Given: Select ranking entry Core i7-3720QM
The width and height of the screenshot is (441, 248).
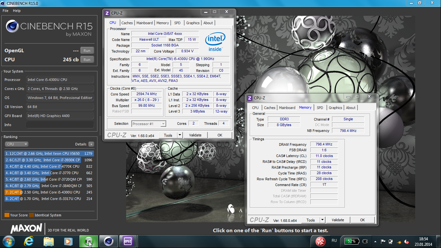Looking at the screenshot, I should pyautogui.click(x=49, y=179).
